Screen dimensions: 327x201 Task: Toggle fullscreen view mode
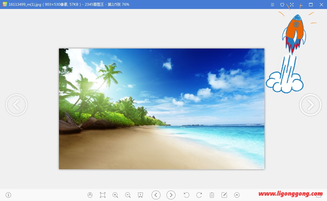coord(292,5)
